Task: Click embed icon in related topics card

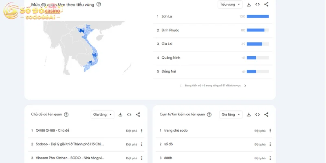Action: pos(129,115)
